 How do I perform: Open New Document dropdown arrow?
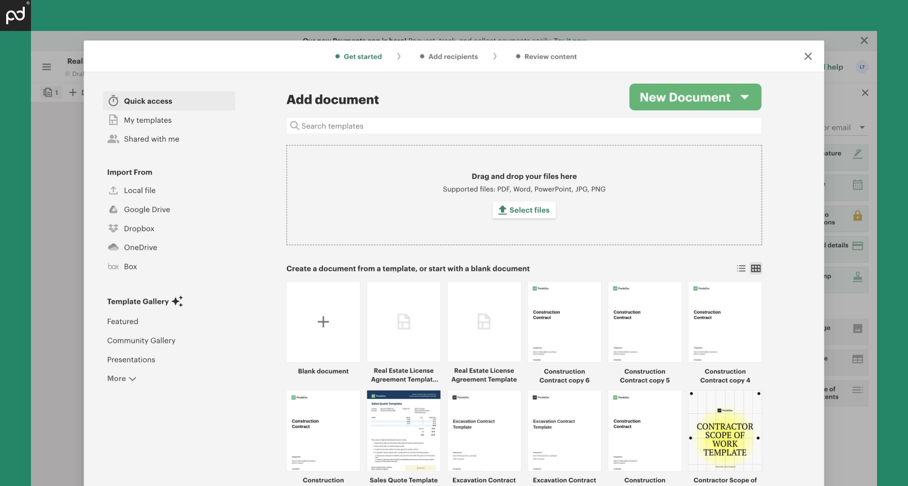point(745,97)
